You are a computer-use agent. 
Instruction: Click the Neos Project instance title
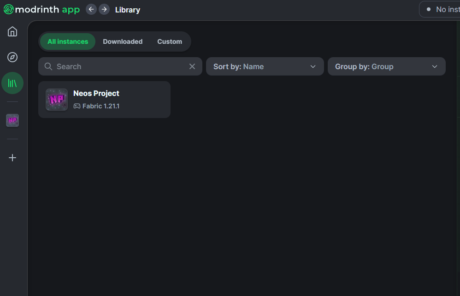pos(96,93)
